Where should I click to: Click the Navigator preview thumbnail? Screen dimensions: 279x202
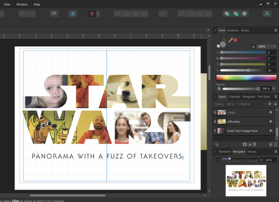click(x=246, y=180)
